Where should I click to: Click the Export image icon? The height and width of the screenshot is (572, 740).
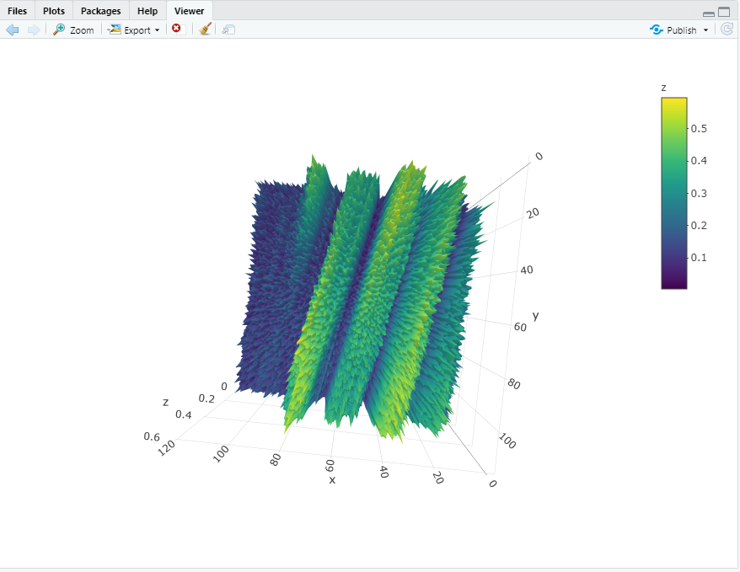[114, 29]
